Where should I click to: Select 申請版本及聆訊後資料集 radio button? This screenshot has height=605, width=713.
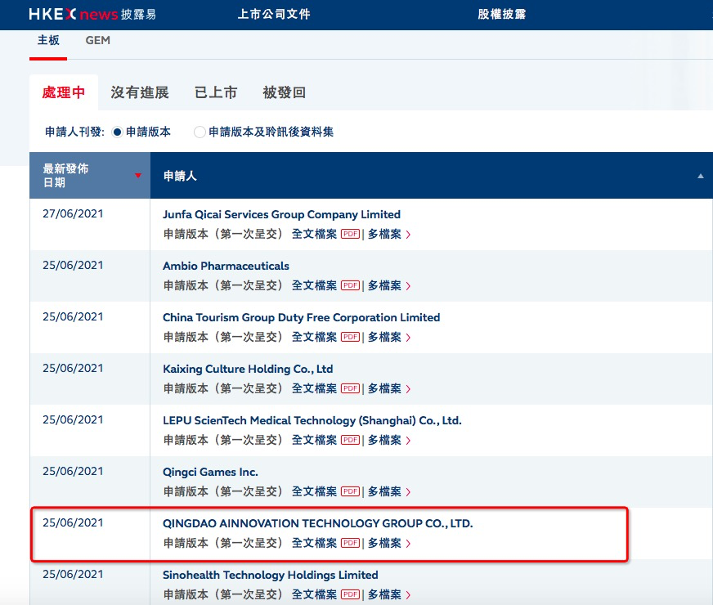200,132
